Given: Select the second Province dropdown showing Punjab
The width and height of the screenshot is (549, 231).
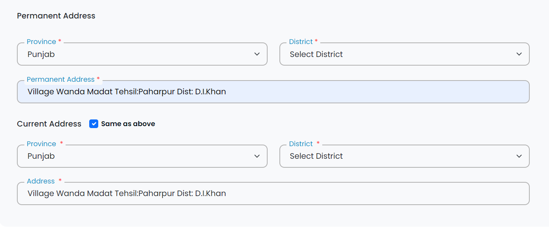Looking at the screenshot, I should pyautogui.click(x=141, y=156).
